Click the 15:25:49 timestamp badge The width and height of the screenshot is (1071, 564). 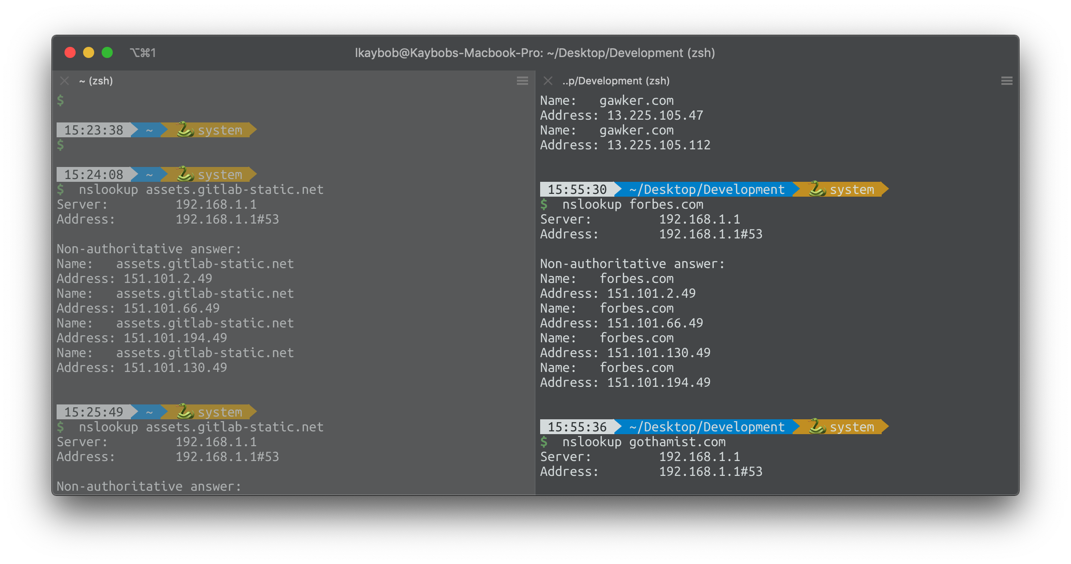(94, 411)
